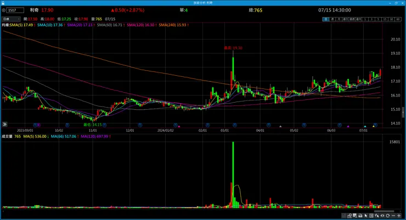Click the SMA(120) 16.30 indicator label
Screen dimensions: 406x220
point(140,25)
